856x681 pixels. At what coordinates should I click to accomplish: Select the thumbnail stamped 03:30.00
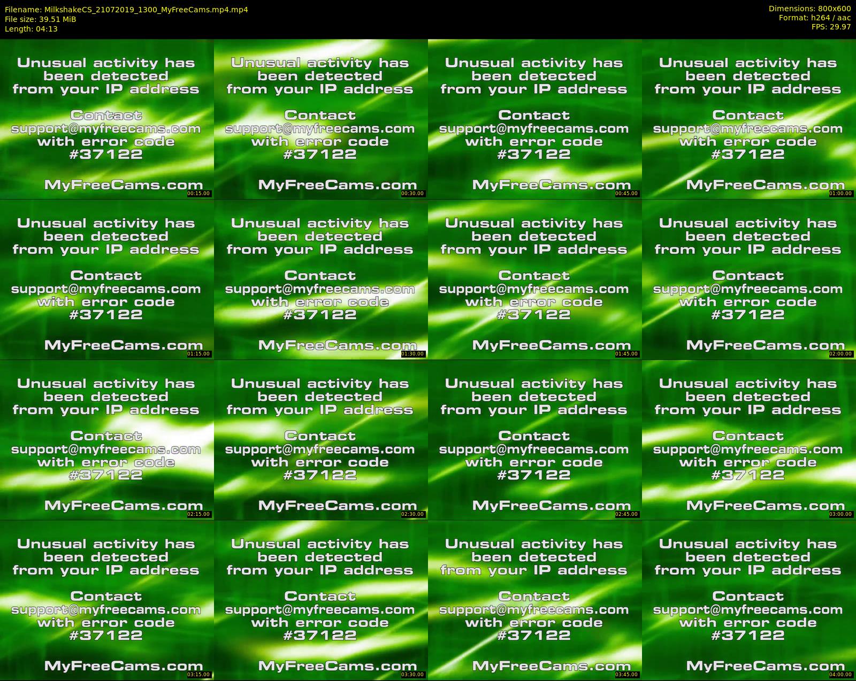click(x=321, y=600)
